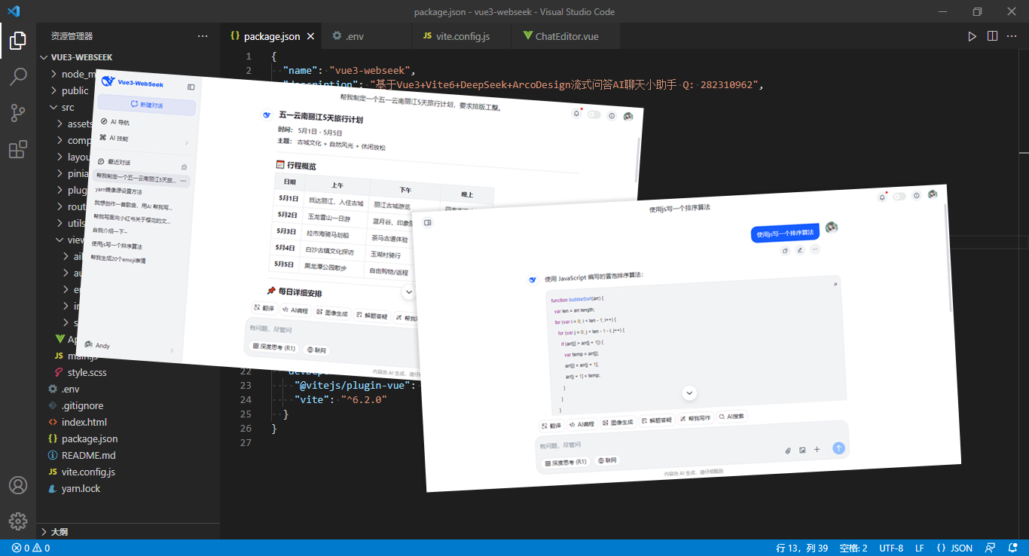Screen dimensions: 1029x556
Task: Open the more menu on the 帮我制定一个五一云南丽江 conversation row
Action: 183,181
